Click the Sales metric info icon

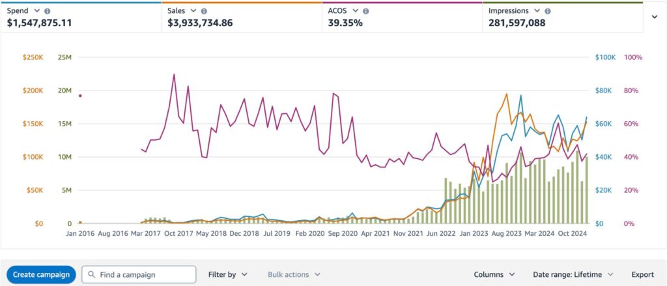point(204,12)
